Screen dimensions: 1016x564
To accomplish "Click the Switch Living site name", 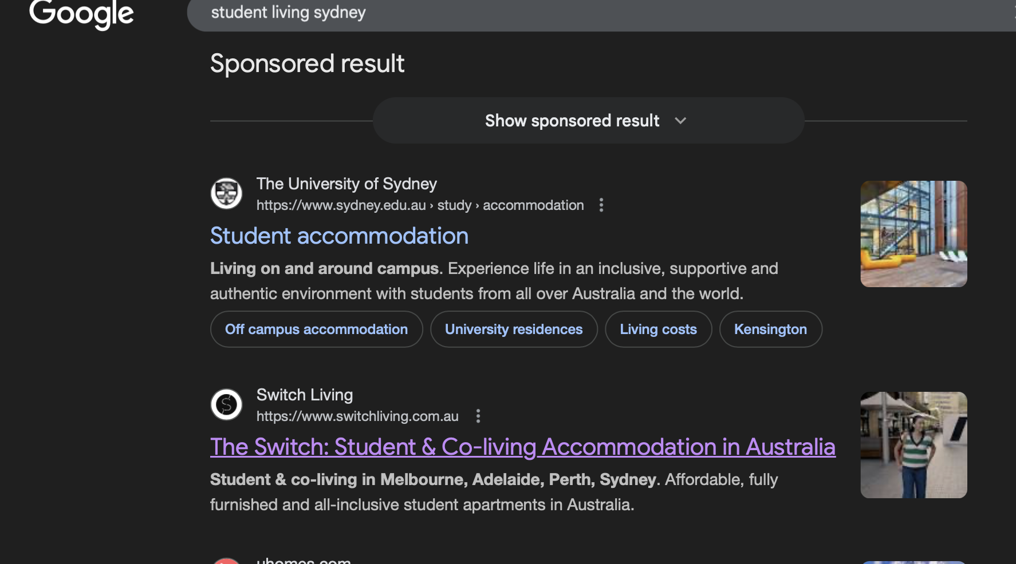I will point(304,395).
